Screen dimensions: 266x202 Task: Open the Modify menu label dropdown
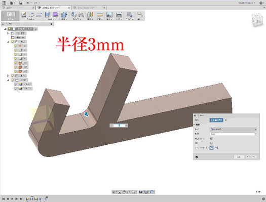click(x=64, y=19)
